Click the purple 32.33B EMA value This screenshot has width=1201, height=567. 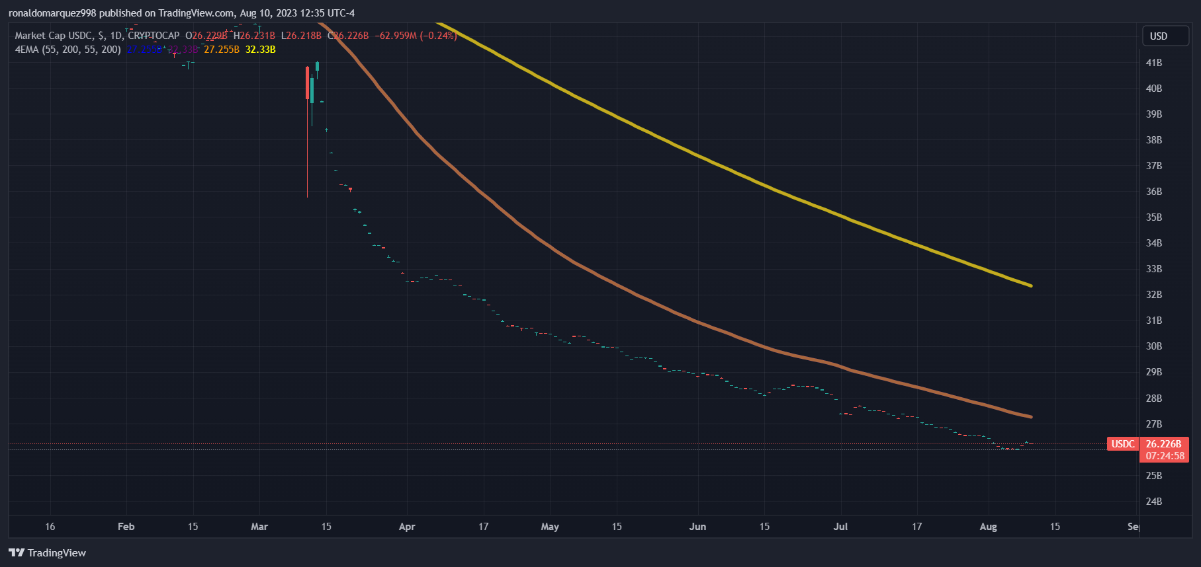tap(183, 50)
